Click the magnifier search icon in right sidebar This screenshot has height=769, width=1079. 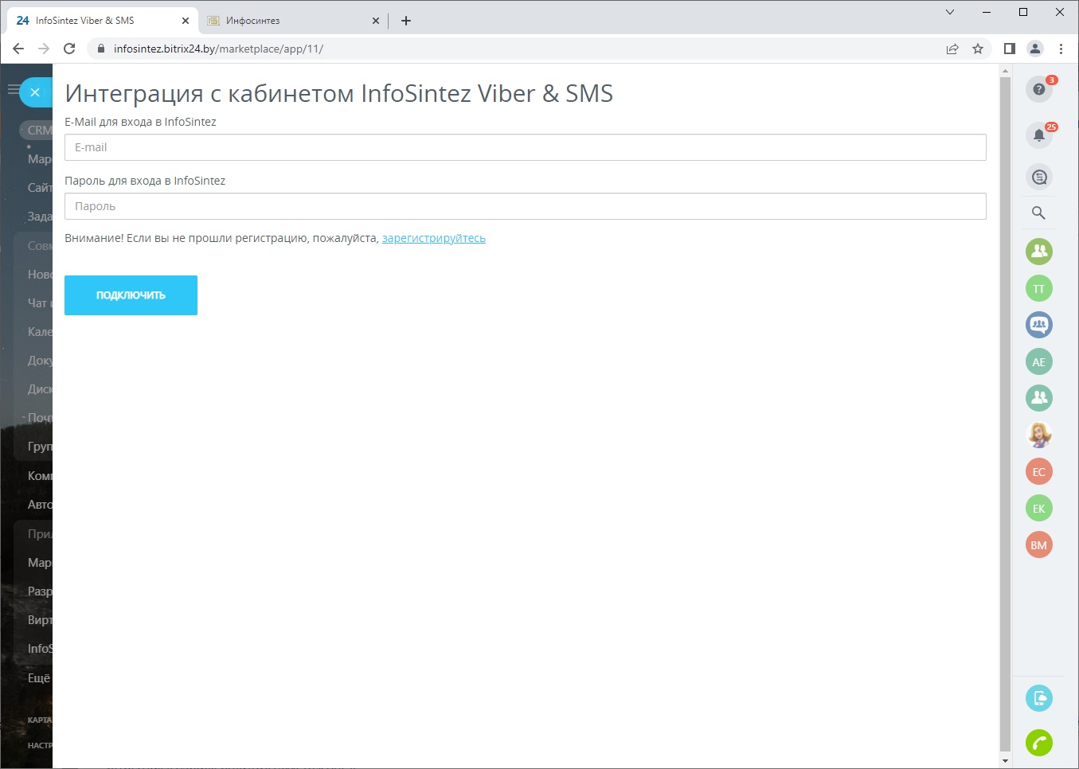pos(1038,213)
